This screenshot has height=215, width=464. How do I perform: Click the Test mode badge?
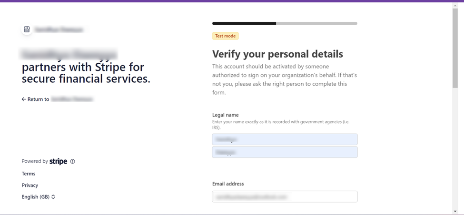coord(225,36)
